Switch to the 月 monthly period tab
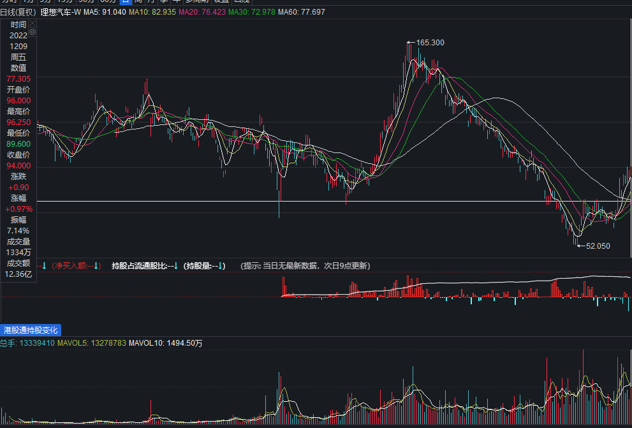The image size is (632, 428). (x=151, y=2)
